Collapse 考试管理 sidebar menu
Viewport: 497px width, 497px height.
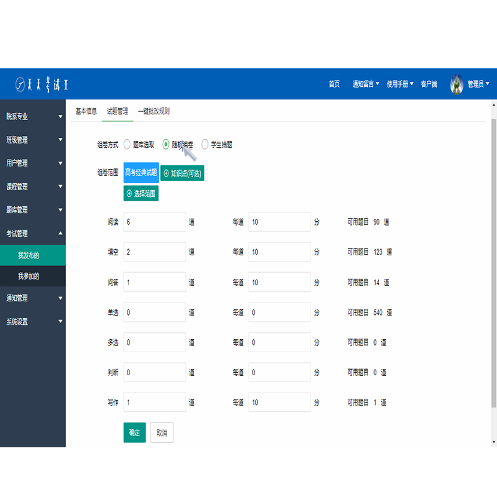click(33, 234)
